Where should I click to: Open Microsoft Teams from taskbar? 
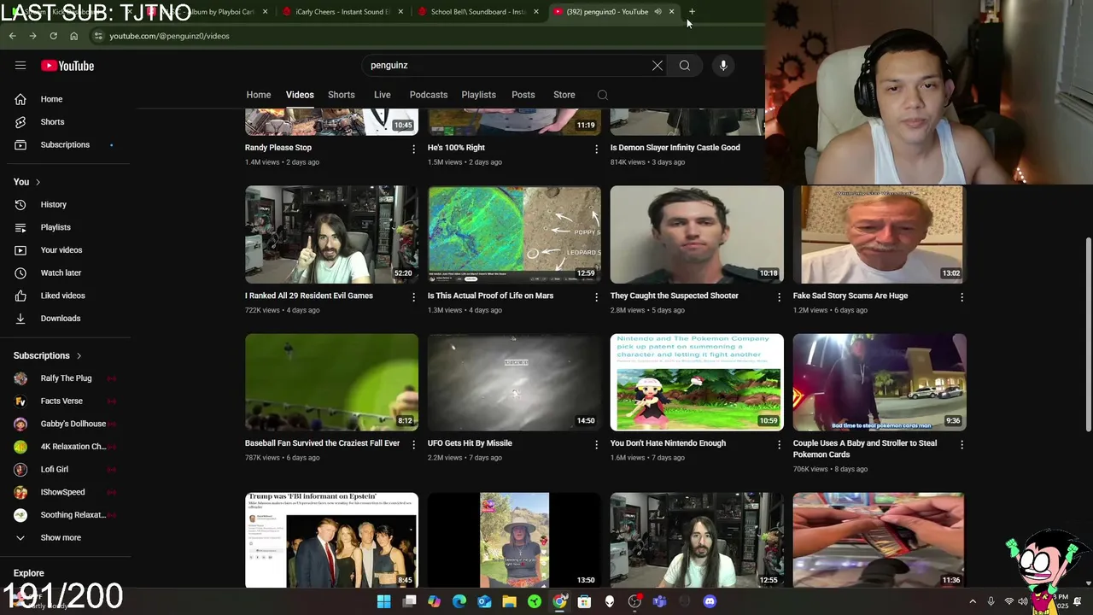(659, 601)
